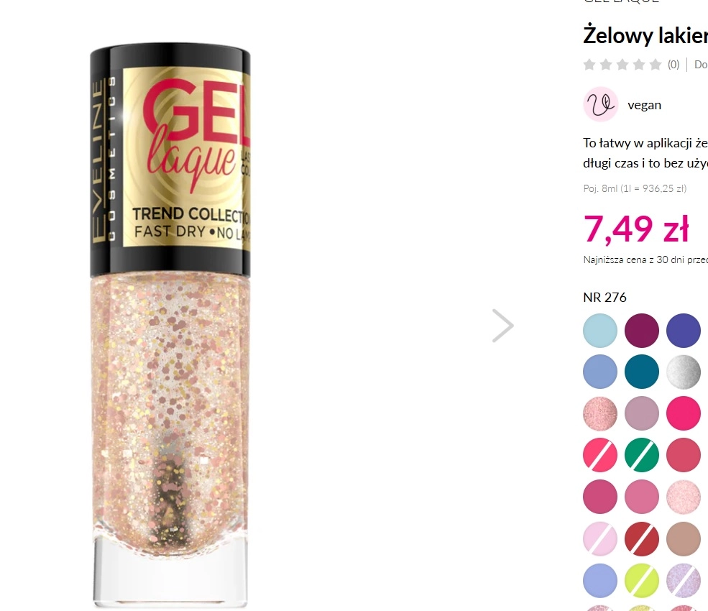Select the unavailable dark red swatch
Screen dimensions: 708x611
tap(642, 539)
